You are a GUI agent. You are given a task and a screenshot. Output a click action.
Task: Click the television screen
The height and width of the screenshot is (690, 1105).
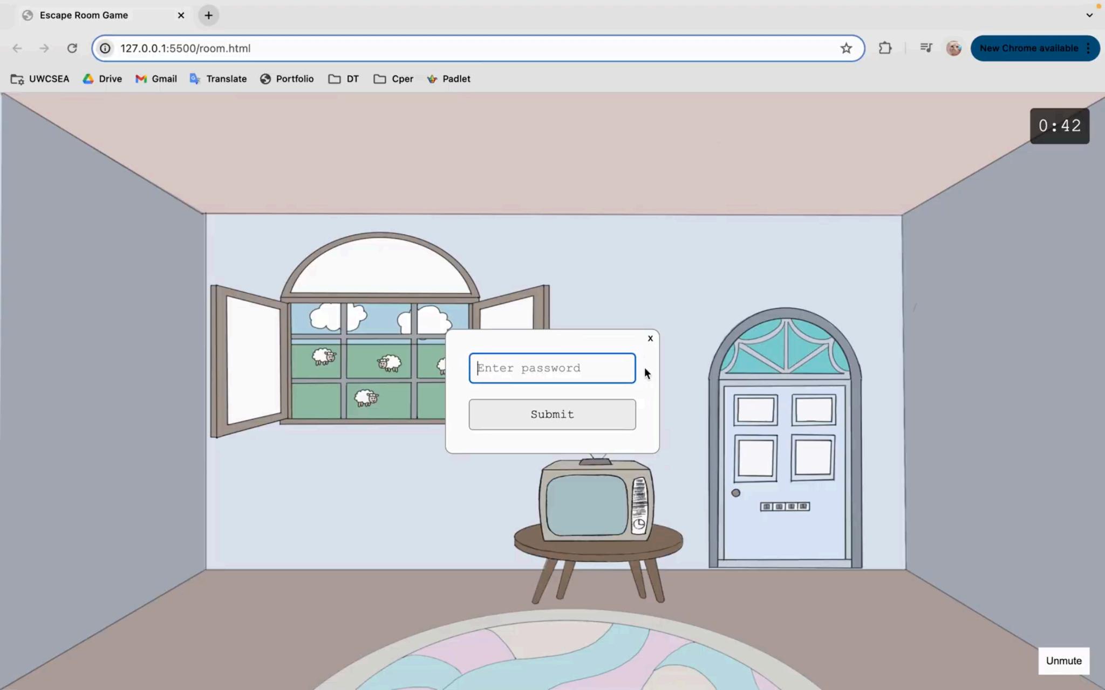click(x=586, y=505)
